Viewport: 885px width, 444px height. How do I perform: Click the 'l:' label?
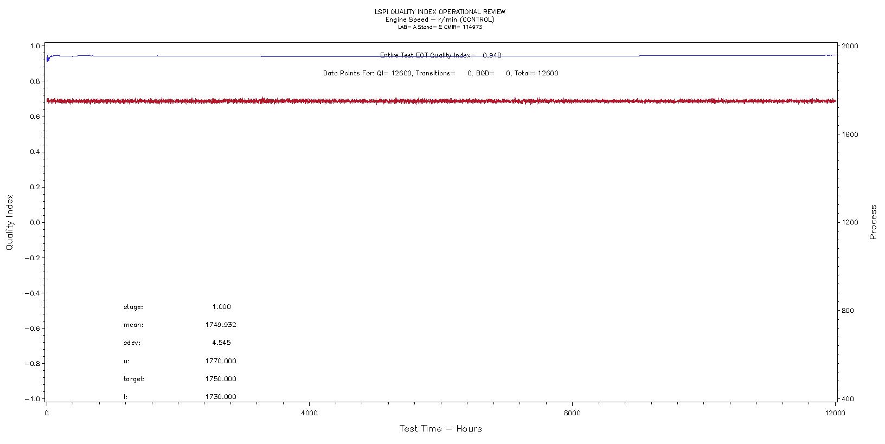[x=125, y=397]
